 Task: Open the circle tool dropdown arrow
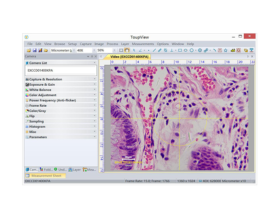click(196, 50)
